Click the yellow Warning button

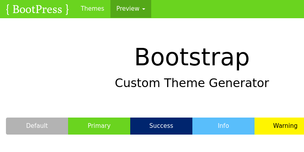coord(279,126)
